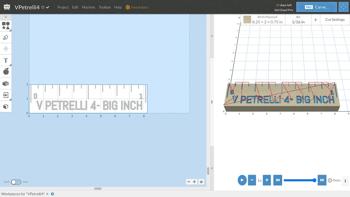
Task: Click the Carve button
Action: coord(316,7)
